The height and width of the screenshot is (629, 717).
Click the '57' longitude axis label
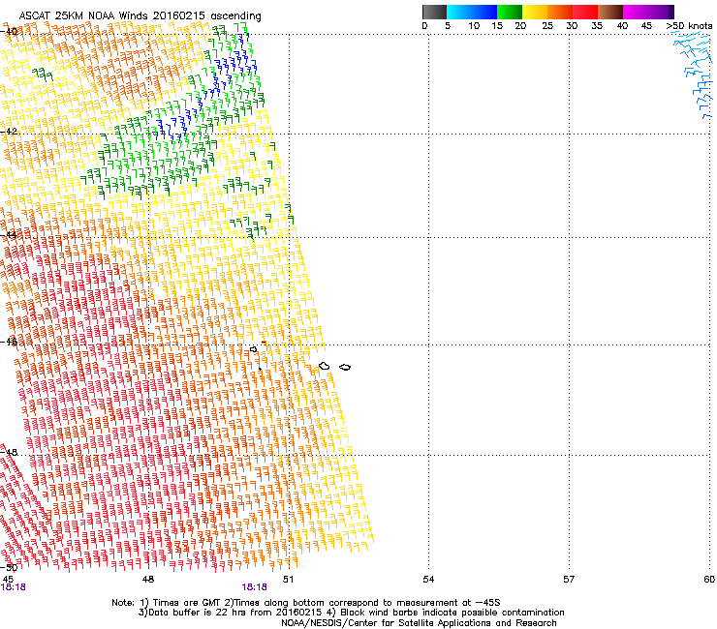[x=569, y=580]
